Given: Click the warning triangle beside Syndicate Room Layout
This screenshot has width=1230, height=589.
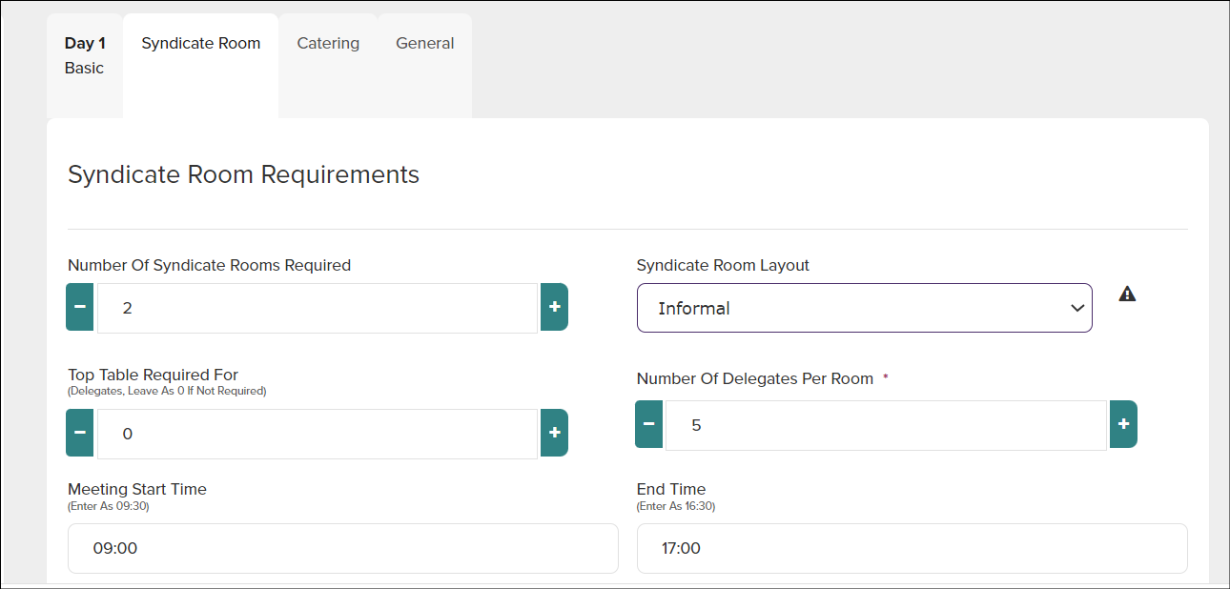Looking at the screenshot, I should [1127, 294].
